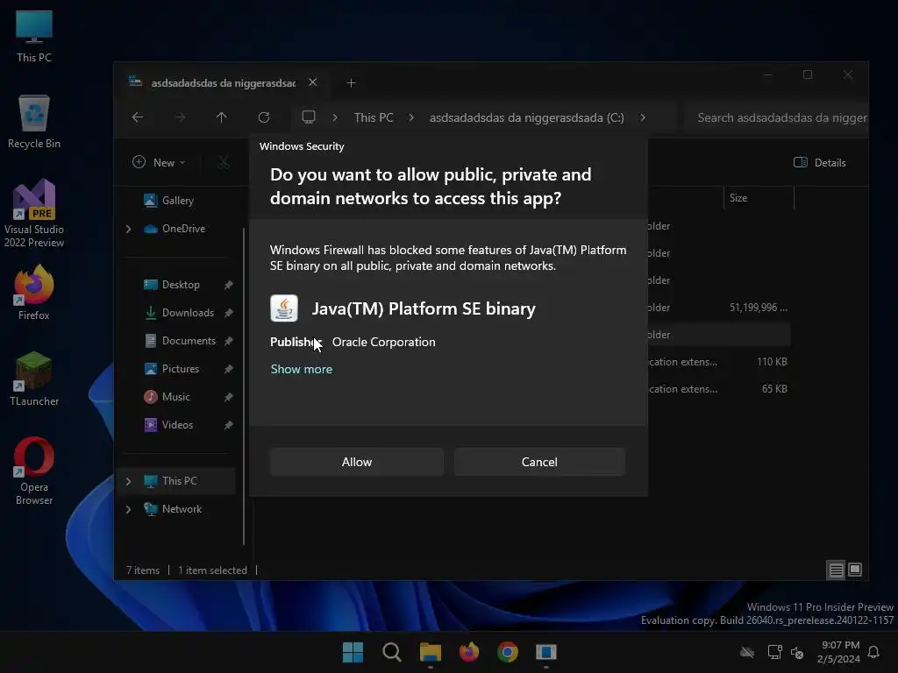Expand the OneDrive tree node
898x673 pixels.
128,229
